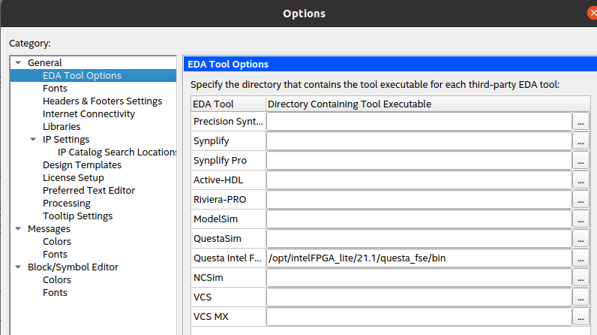Select Internet Connectivity in category list
This screenshot has width=597, height=335.
(88, 114)
